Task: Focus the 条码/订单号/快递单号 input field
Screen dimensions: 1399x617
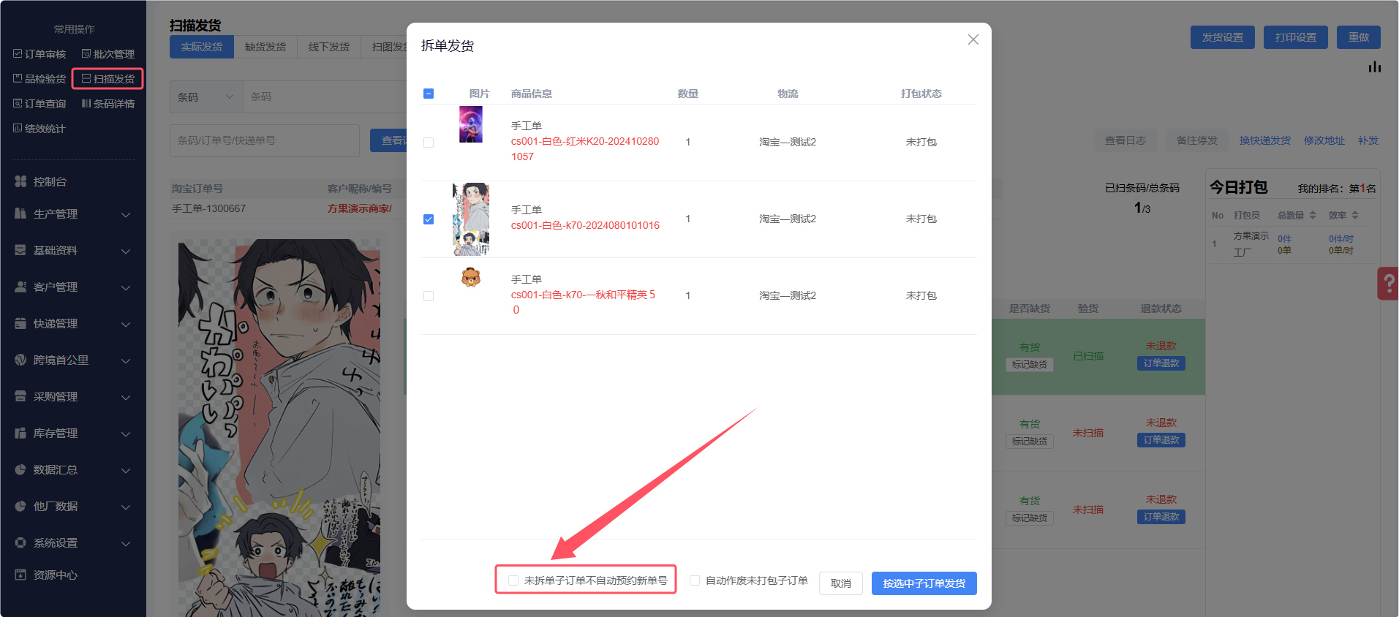Action: [265, 140]
